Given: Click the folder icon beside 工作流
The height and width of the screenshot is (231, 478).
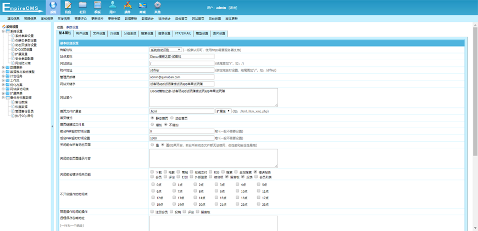Looking at the screenshot, I should click(8, 81).
